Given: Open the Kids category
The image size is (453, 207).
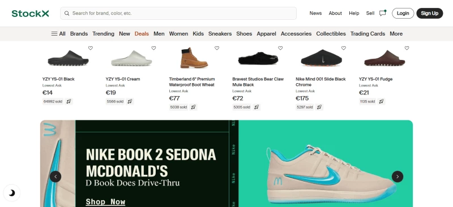Looking at the screenshot, I should point(198,34).
